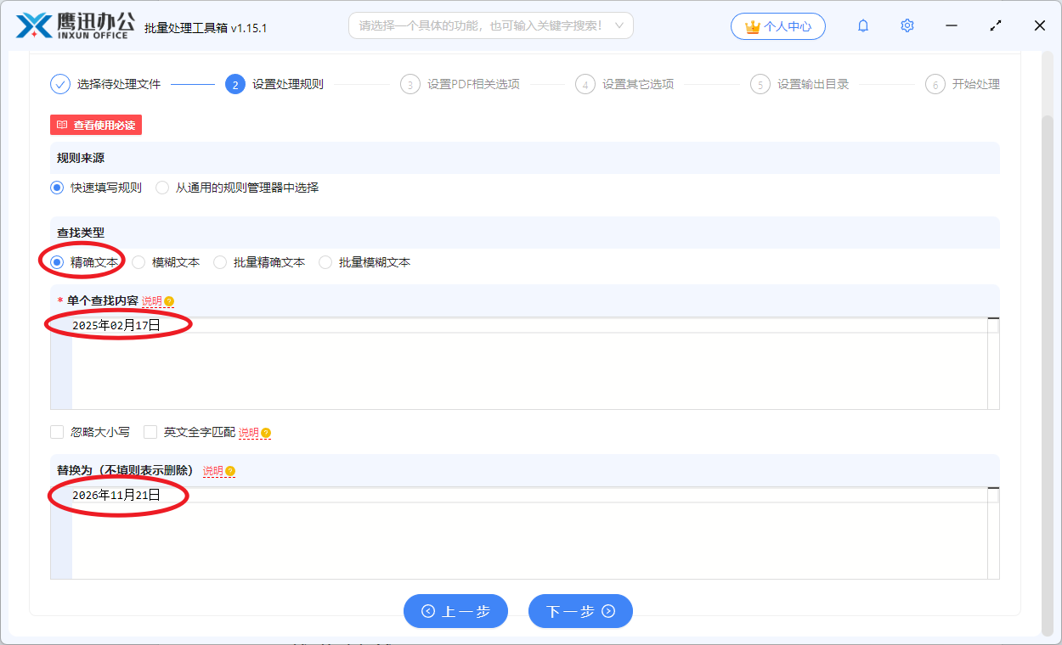Click the Inxun Office logo
This screenshot has height=645, width=1062.
click(x=75, y=25)
